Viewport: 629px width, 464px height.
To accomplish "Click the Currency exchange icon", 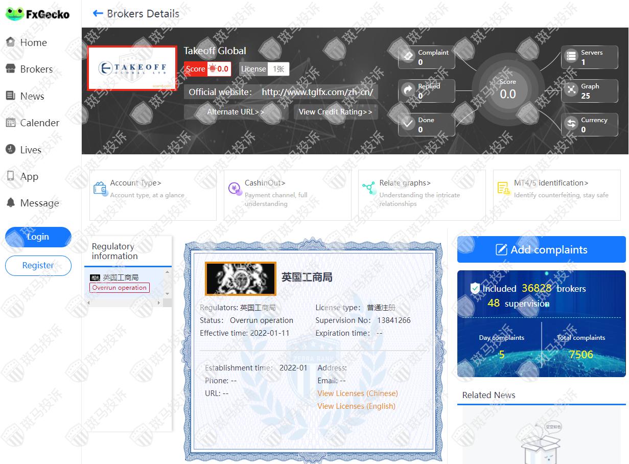I will [571, 124].
